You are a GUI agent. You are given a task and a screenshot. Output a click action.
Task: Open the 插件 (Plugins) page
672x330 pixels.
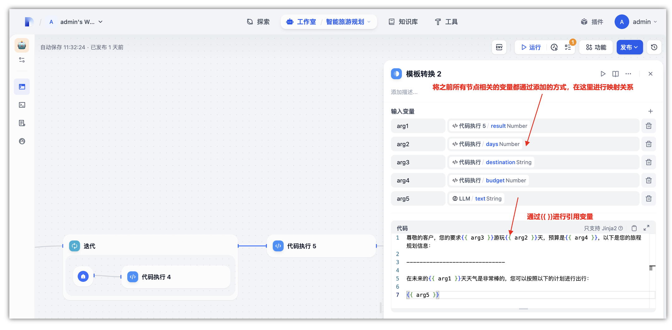pyautogui.click(x=592, y=22)
